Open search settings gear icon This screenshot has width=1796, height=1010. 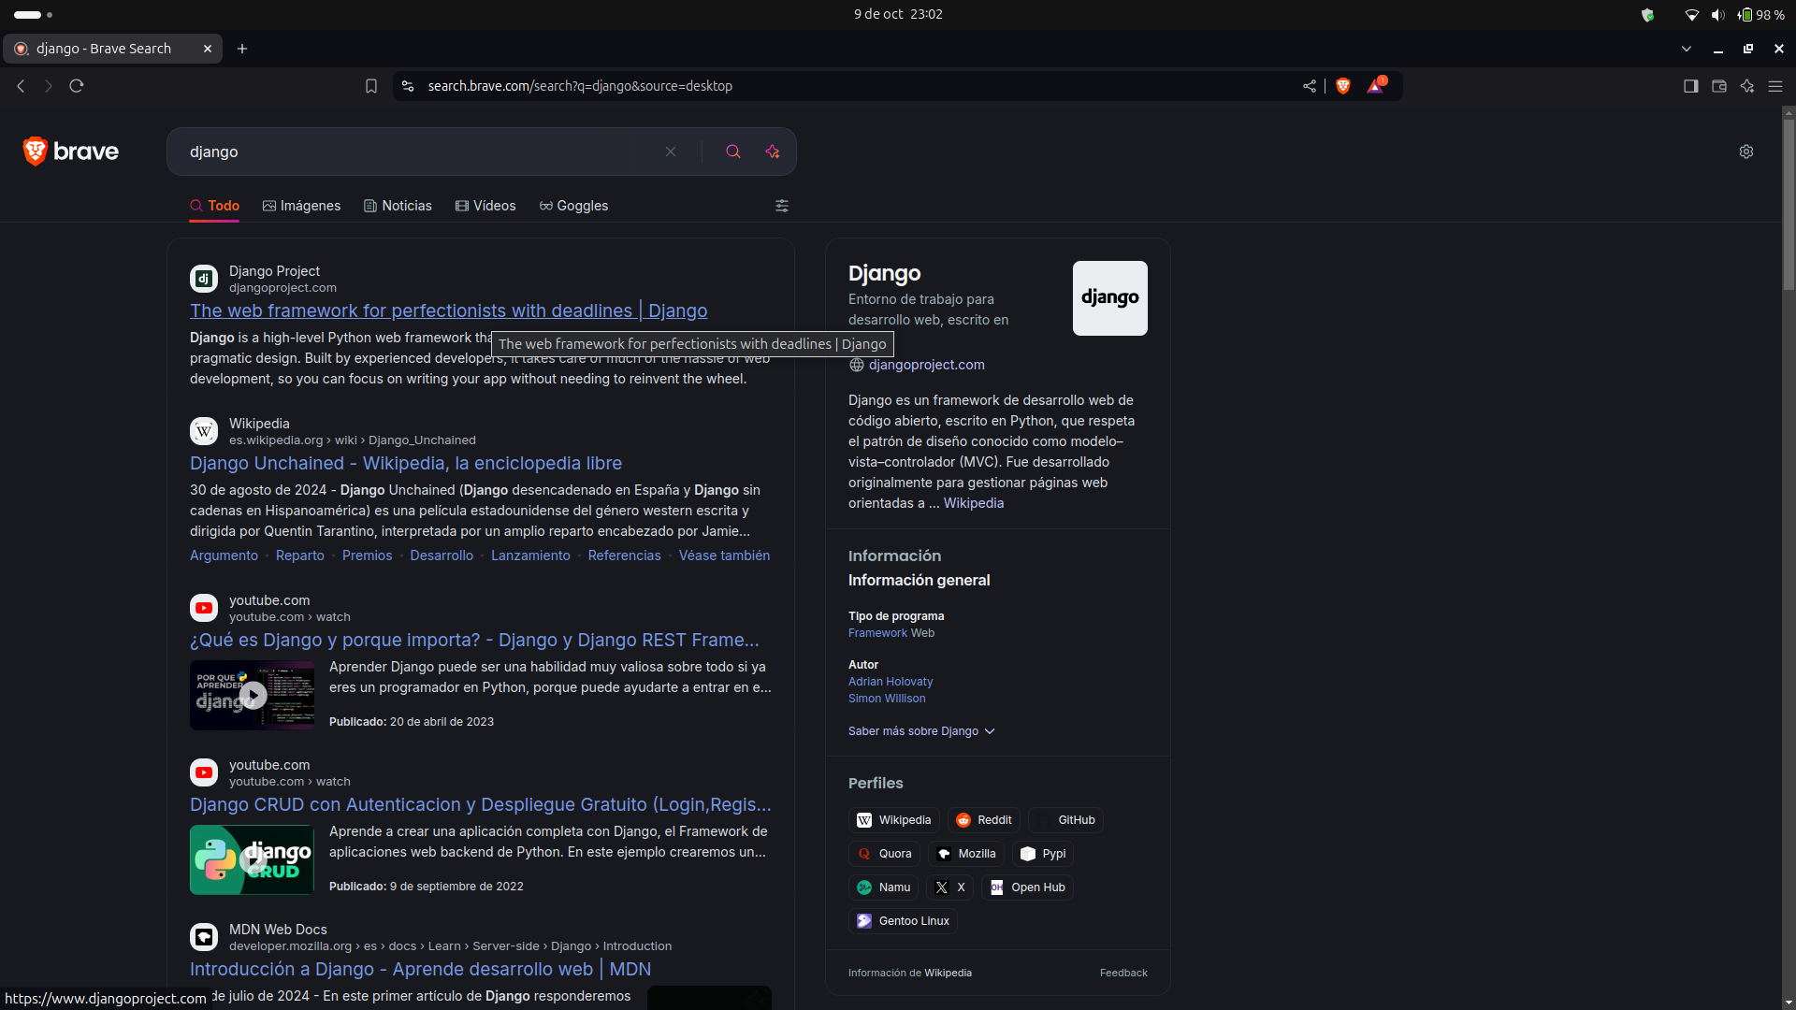click(1746, 151)
